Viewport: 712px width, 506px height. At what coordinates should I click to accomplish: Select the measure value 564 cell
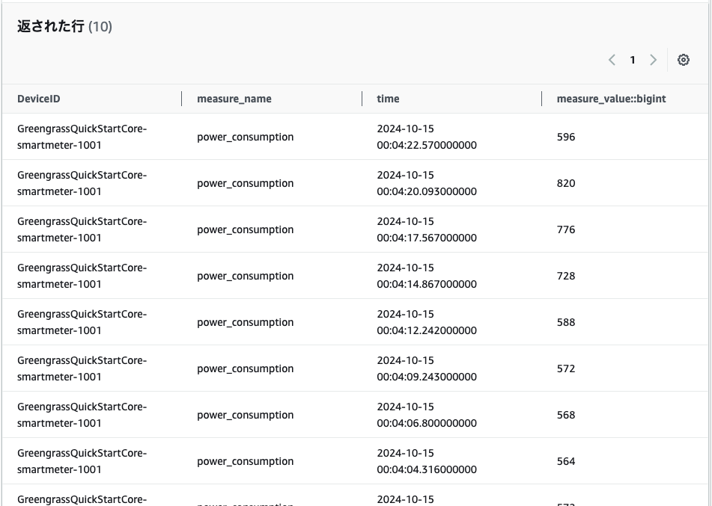566,461
